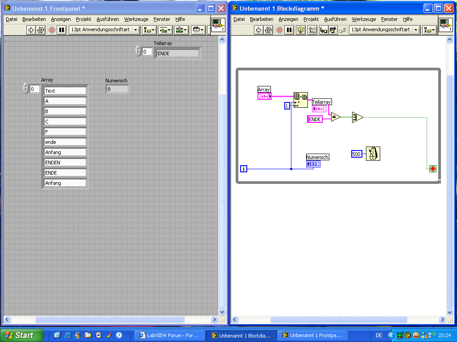Screen dimensions: 457x342
Task: Click Array index field showing 0
Action: point(35,89)
